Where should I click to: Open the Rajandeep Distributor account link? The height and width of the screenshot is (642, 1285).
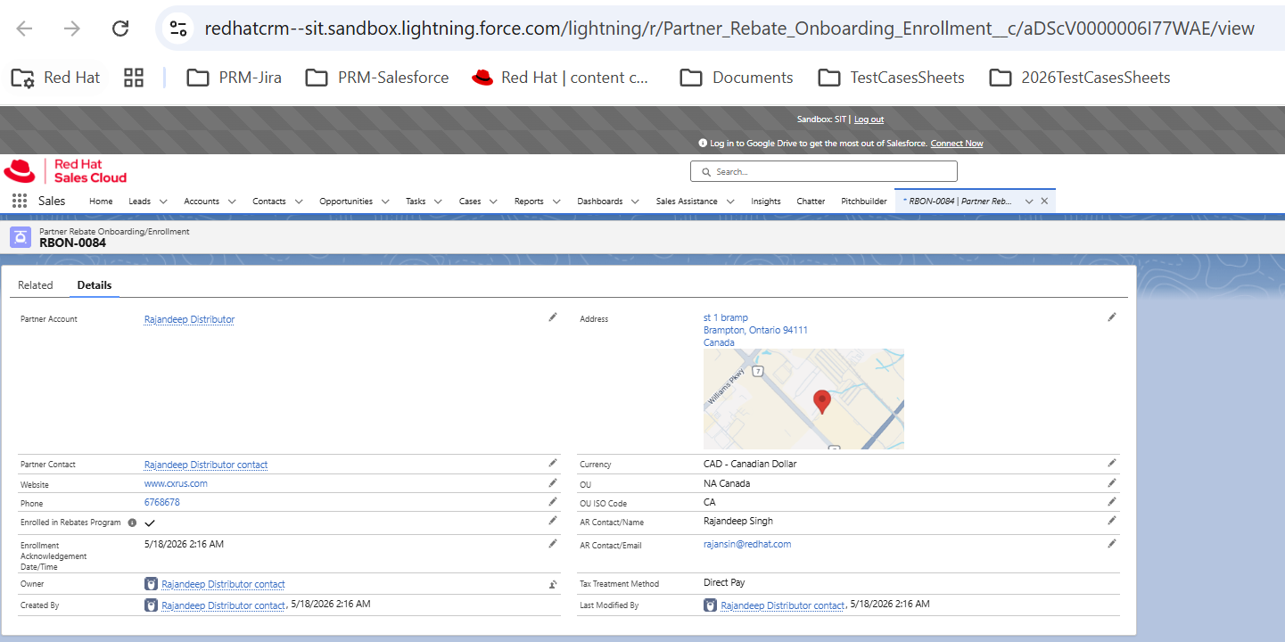point(189,319)
